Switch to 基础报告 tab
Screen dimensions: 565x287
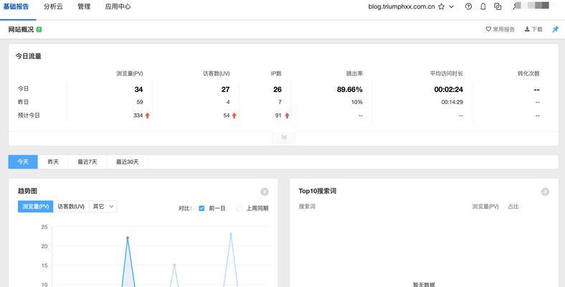tap(16, 6)
